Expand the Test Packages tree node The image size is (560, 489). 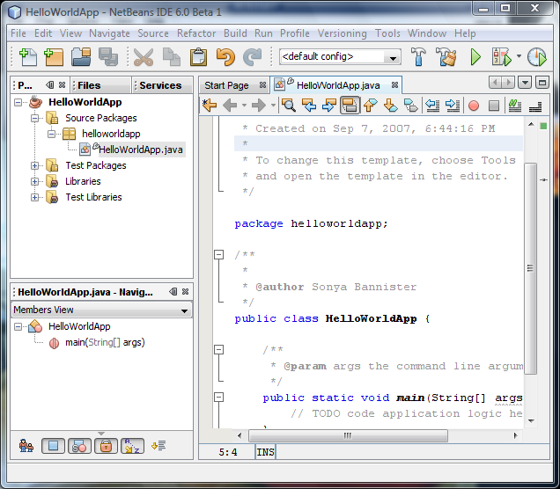point(35,165)
